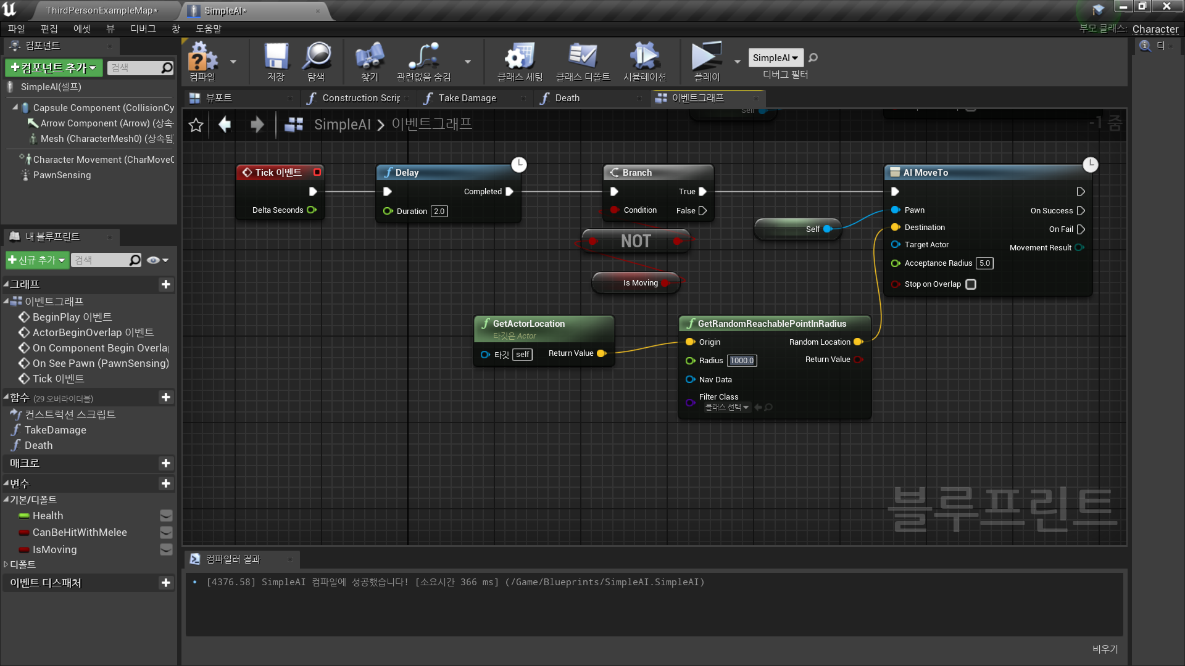
Task: Click the favorites star icon in graph
Action: pyautogui.click(x=196, y=125)
